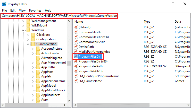
Task: Expand the Configuration key
Action: pyautogui.click(x=28, y=40)
